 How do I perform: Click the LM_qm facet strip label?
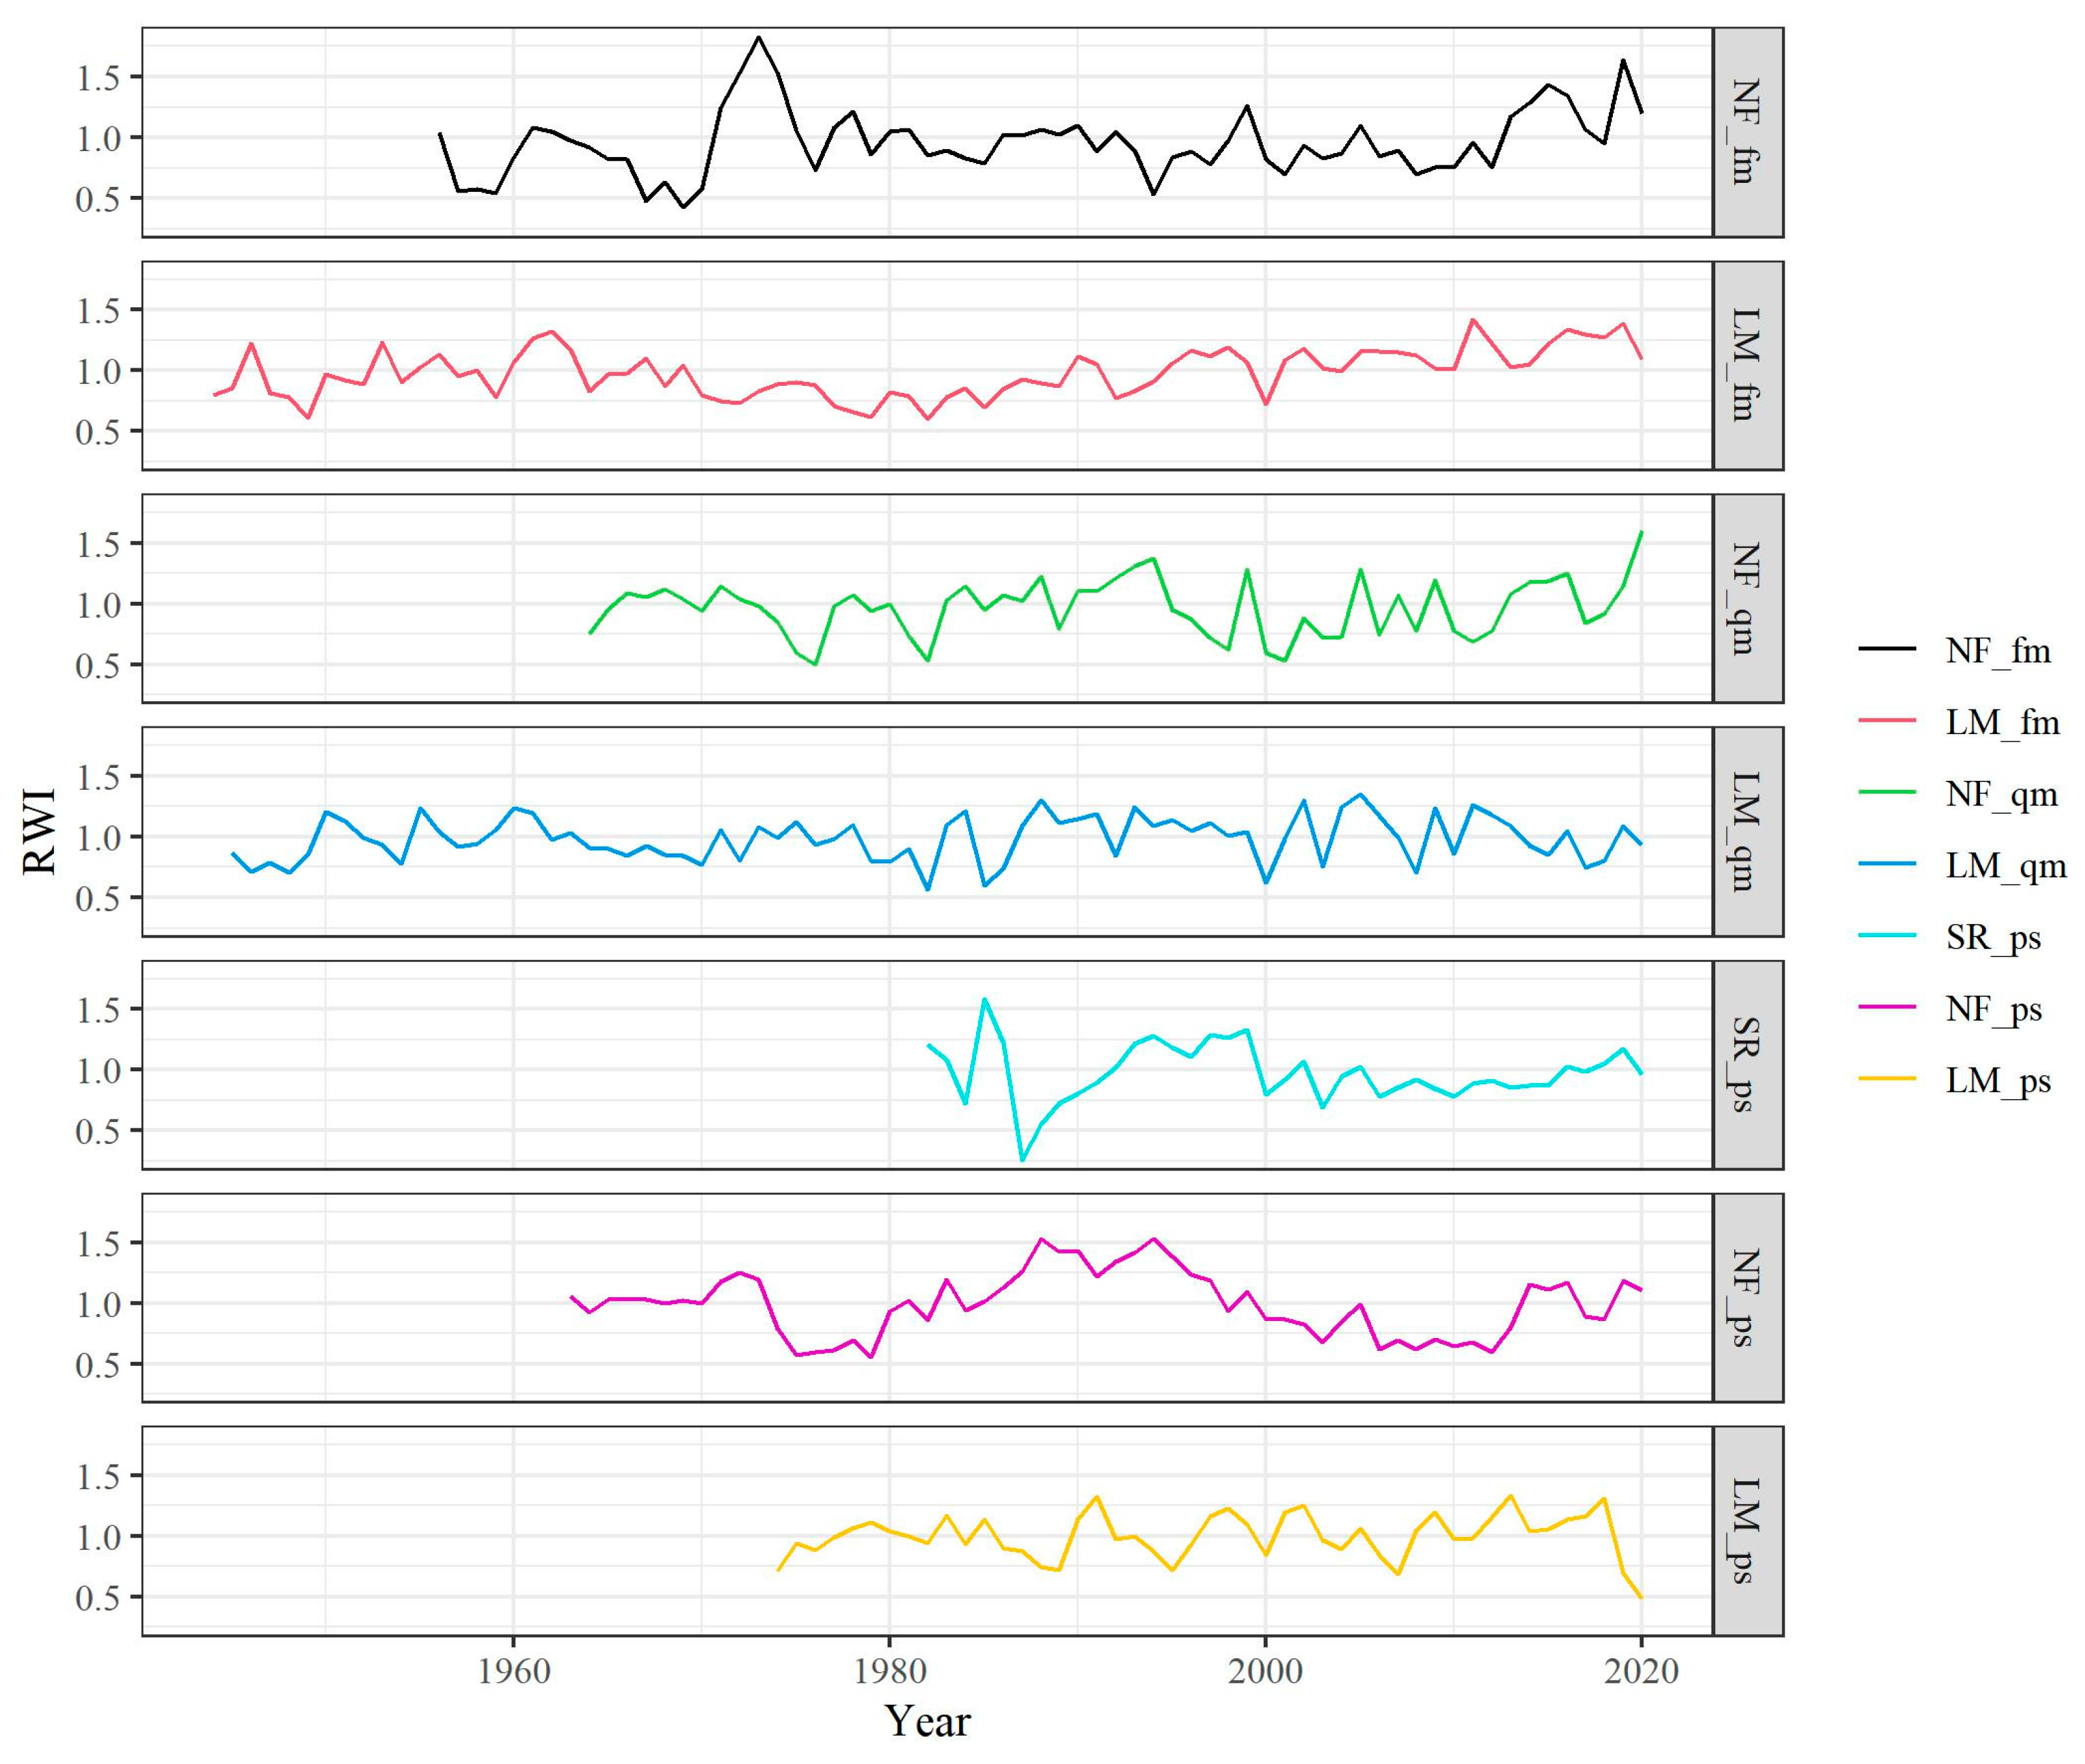click(1746, 831)
